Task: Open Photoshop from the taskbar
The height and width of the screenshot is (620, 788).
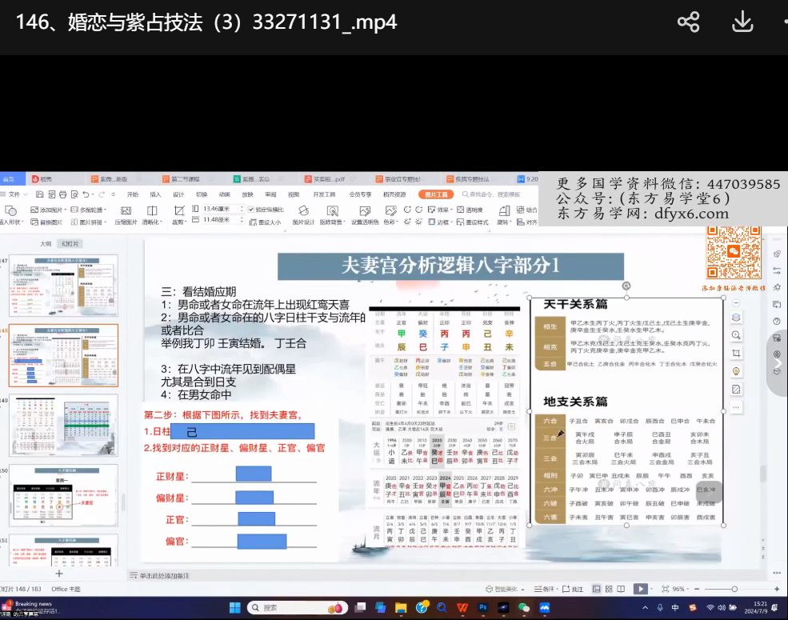Action: coord(483,608)
